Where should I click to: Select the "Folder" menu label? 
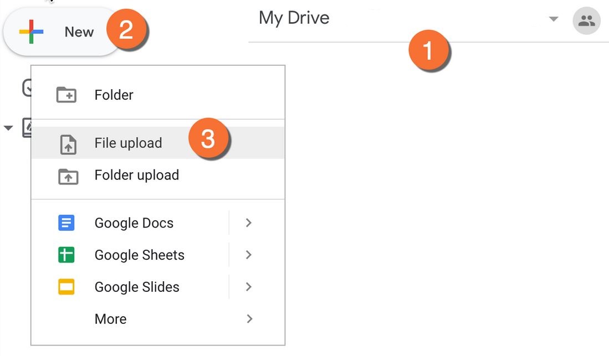pos(114,95)
